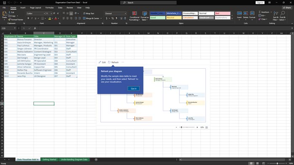The image size is (294, 165).
Task: Open the Name Box dropdown arrow
Action: [15, 28]
